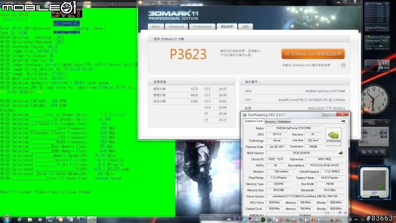Click 'Fermi GF114 GPU Detected' line in console
The height and width of the screenshot is (223, 396).
click(26, 28)
